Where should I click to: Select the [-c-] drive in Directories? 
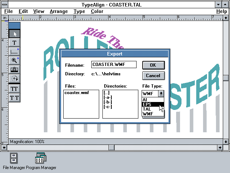(x=107, y=107)
